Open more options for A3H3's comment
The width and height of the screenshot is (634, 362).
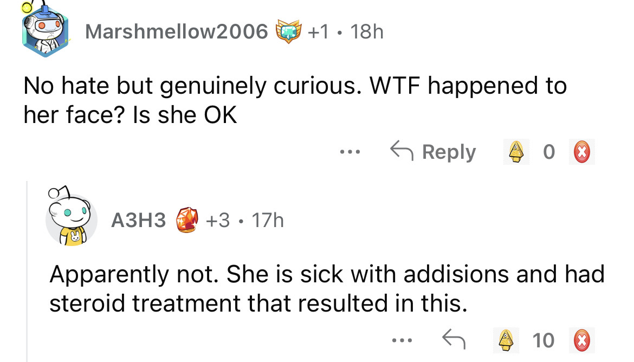coord(402,340)
